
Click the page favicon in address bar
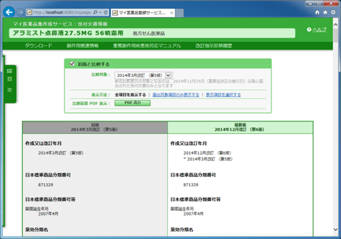30,13
